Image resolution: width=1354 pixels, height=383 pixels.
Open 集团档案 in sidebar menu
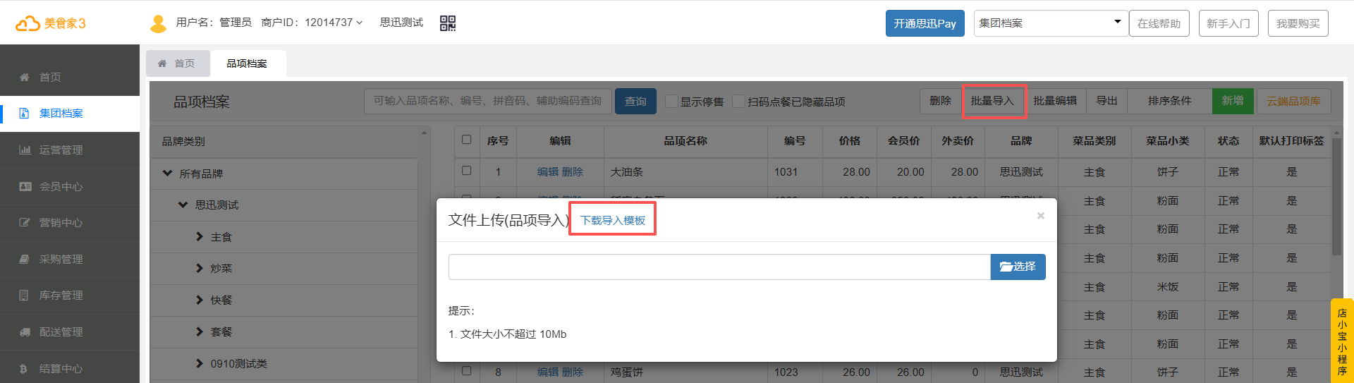pyautogui.click(x=70, y=114)
